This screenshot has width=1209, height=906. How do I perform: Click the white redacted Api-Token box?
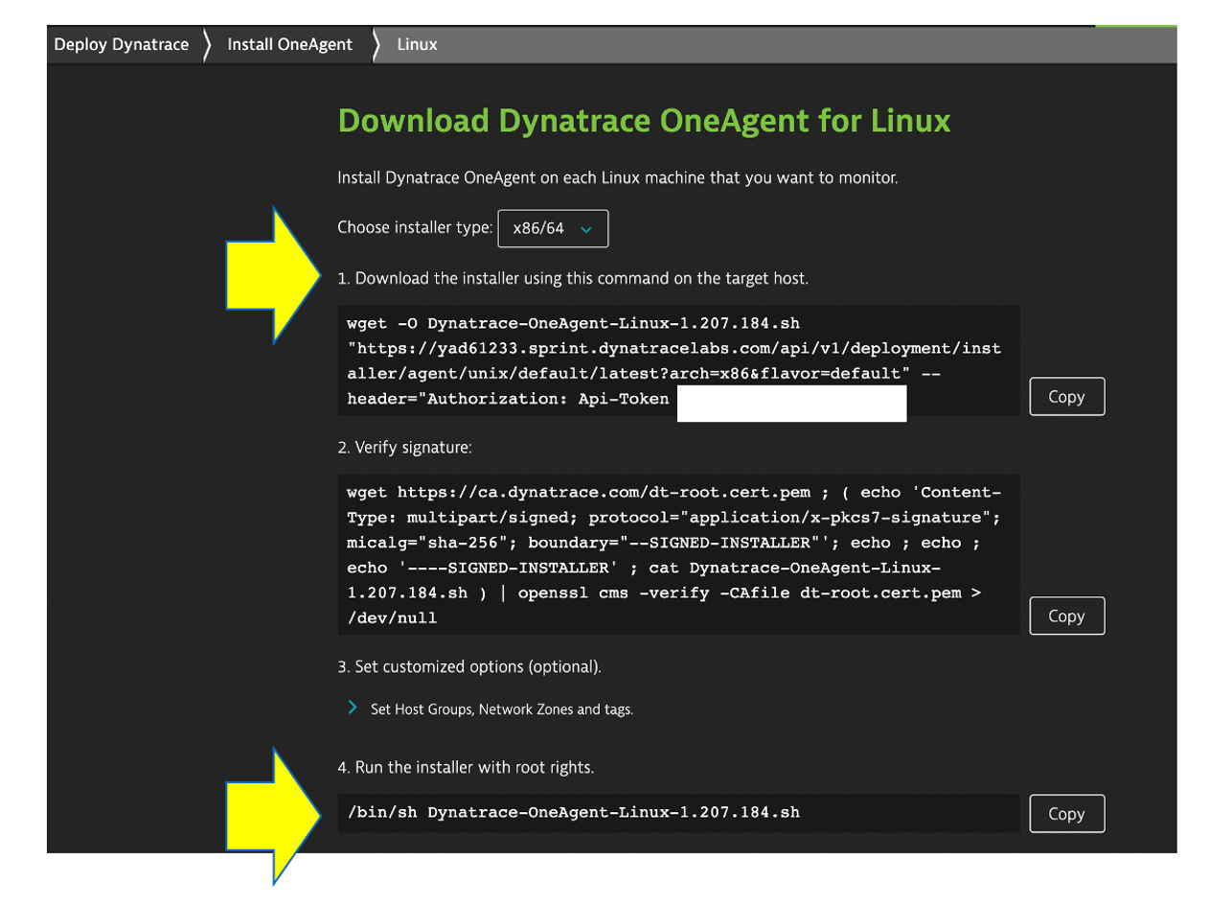(790, 403)
